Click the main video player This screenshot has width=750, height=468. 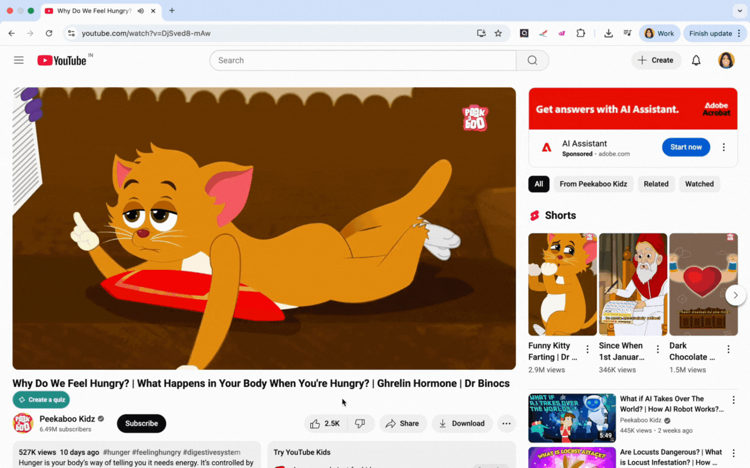pos(264,228)
